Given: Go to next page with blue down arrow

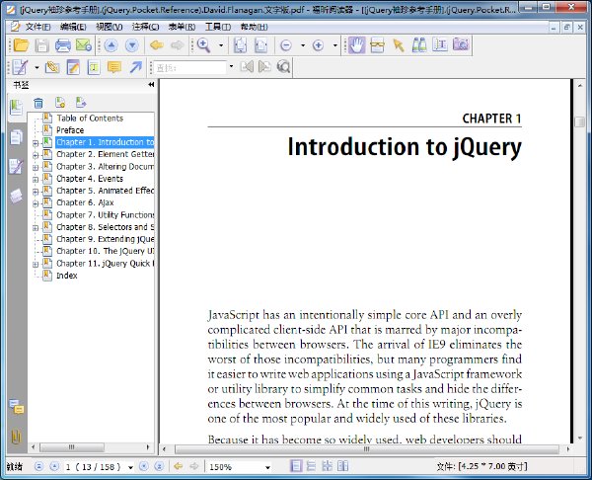Looking at the screenshot, I should pyautogui.click(x=132, y=45).
